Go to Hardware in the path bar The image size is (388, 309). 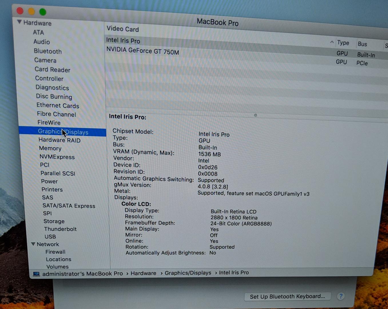143,273
